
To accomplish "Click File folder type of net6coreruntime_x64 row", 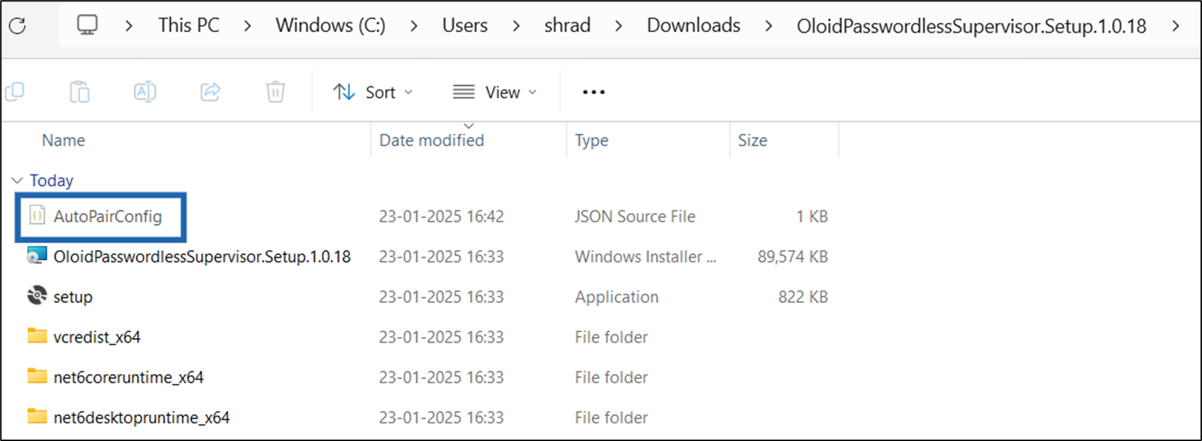I will tap(611, 378).
